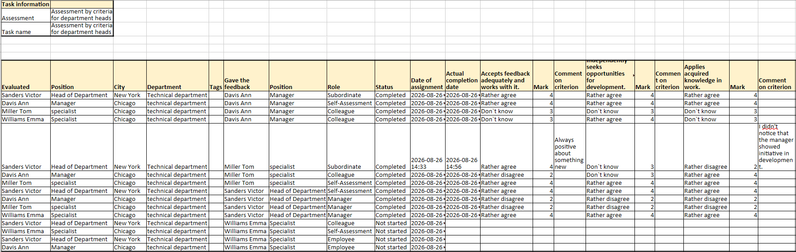
Task: Select 'Williams Emma' evaluated by Sanders Victor
Action: coord(26,215)
